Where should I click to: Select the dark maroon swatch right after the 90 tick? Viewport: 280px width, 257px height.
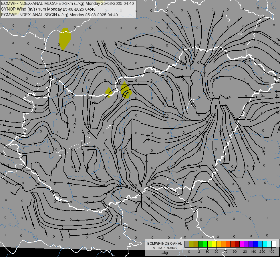point(237,244)
